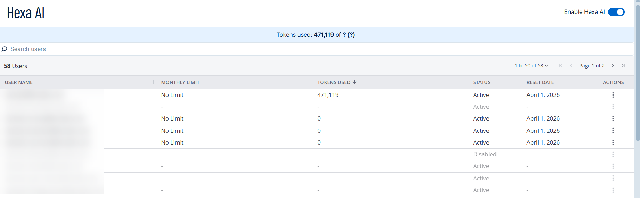Jump to the last page icon
Screen dimensions: 640x198
click(x=623, y=66)
